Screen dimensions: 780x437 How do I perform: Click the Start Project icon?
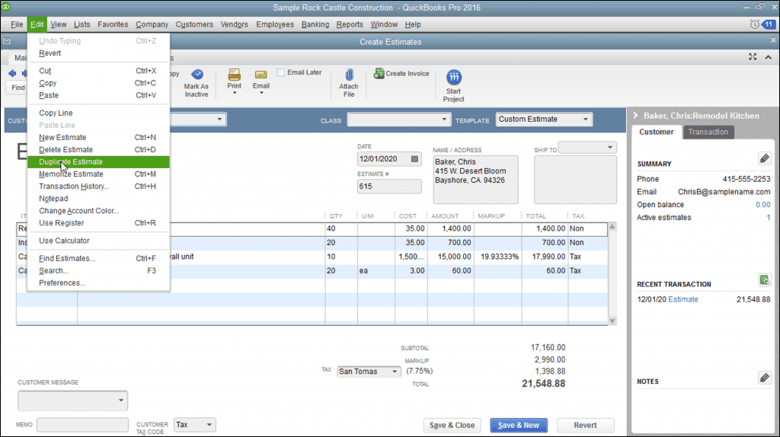(454, 77)
